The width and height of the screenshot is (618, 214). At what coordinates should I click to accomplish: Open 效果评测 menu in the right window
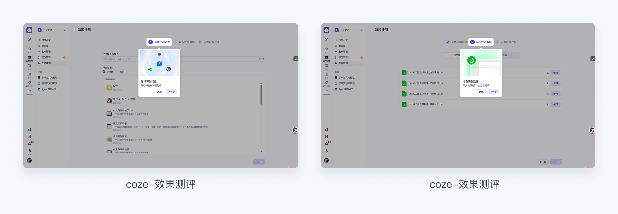click(349, 63)
